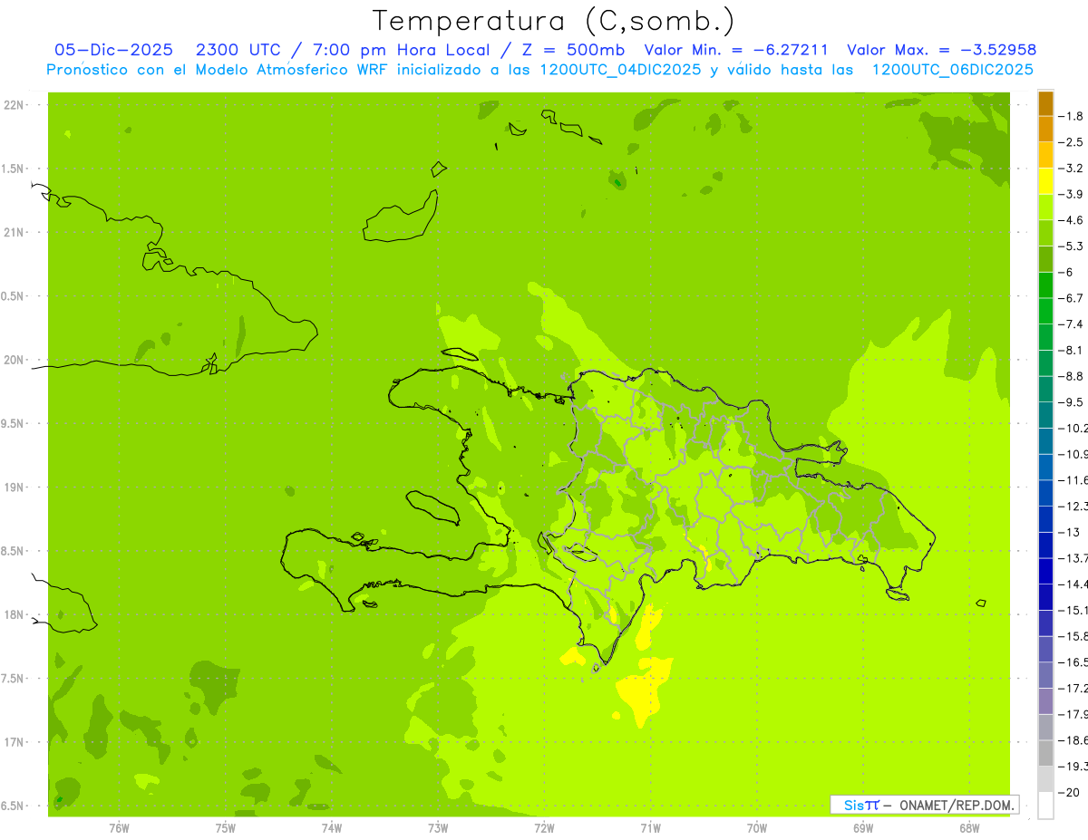Click the '73W' longitude tick label

(438, 827)
